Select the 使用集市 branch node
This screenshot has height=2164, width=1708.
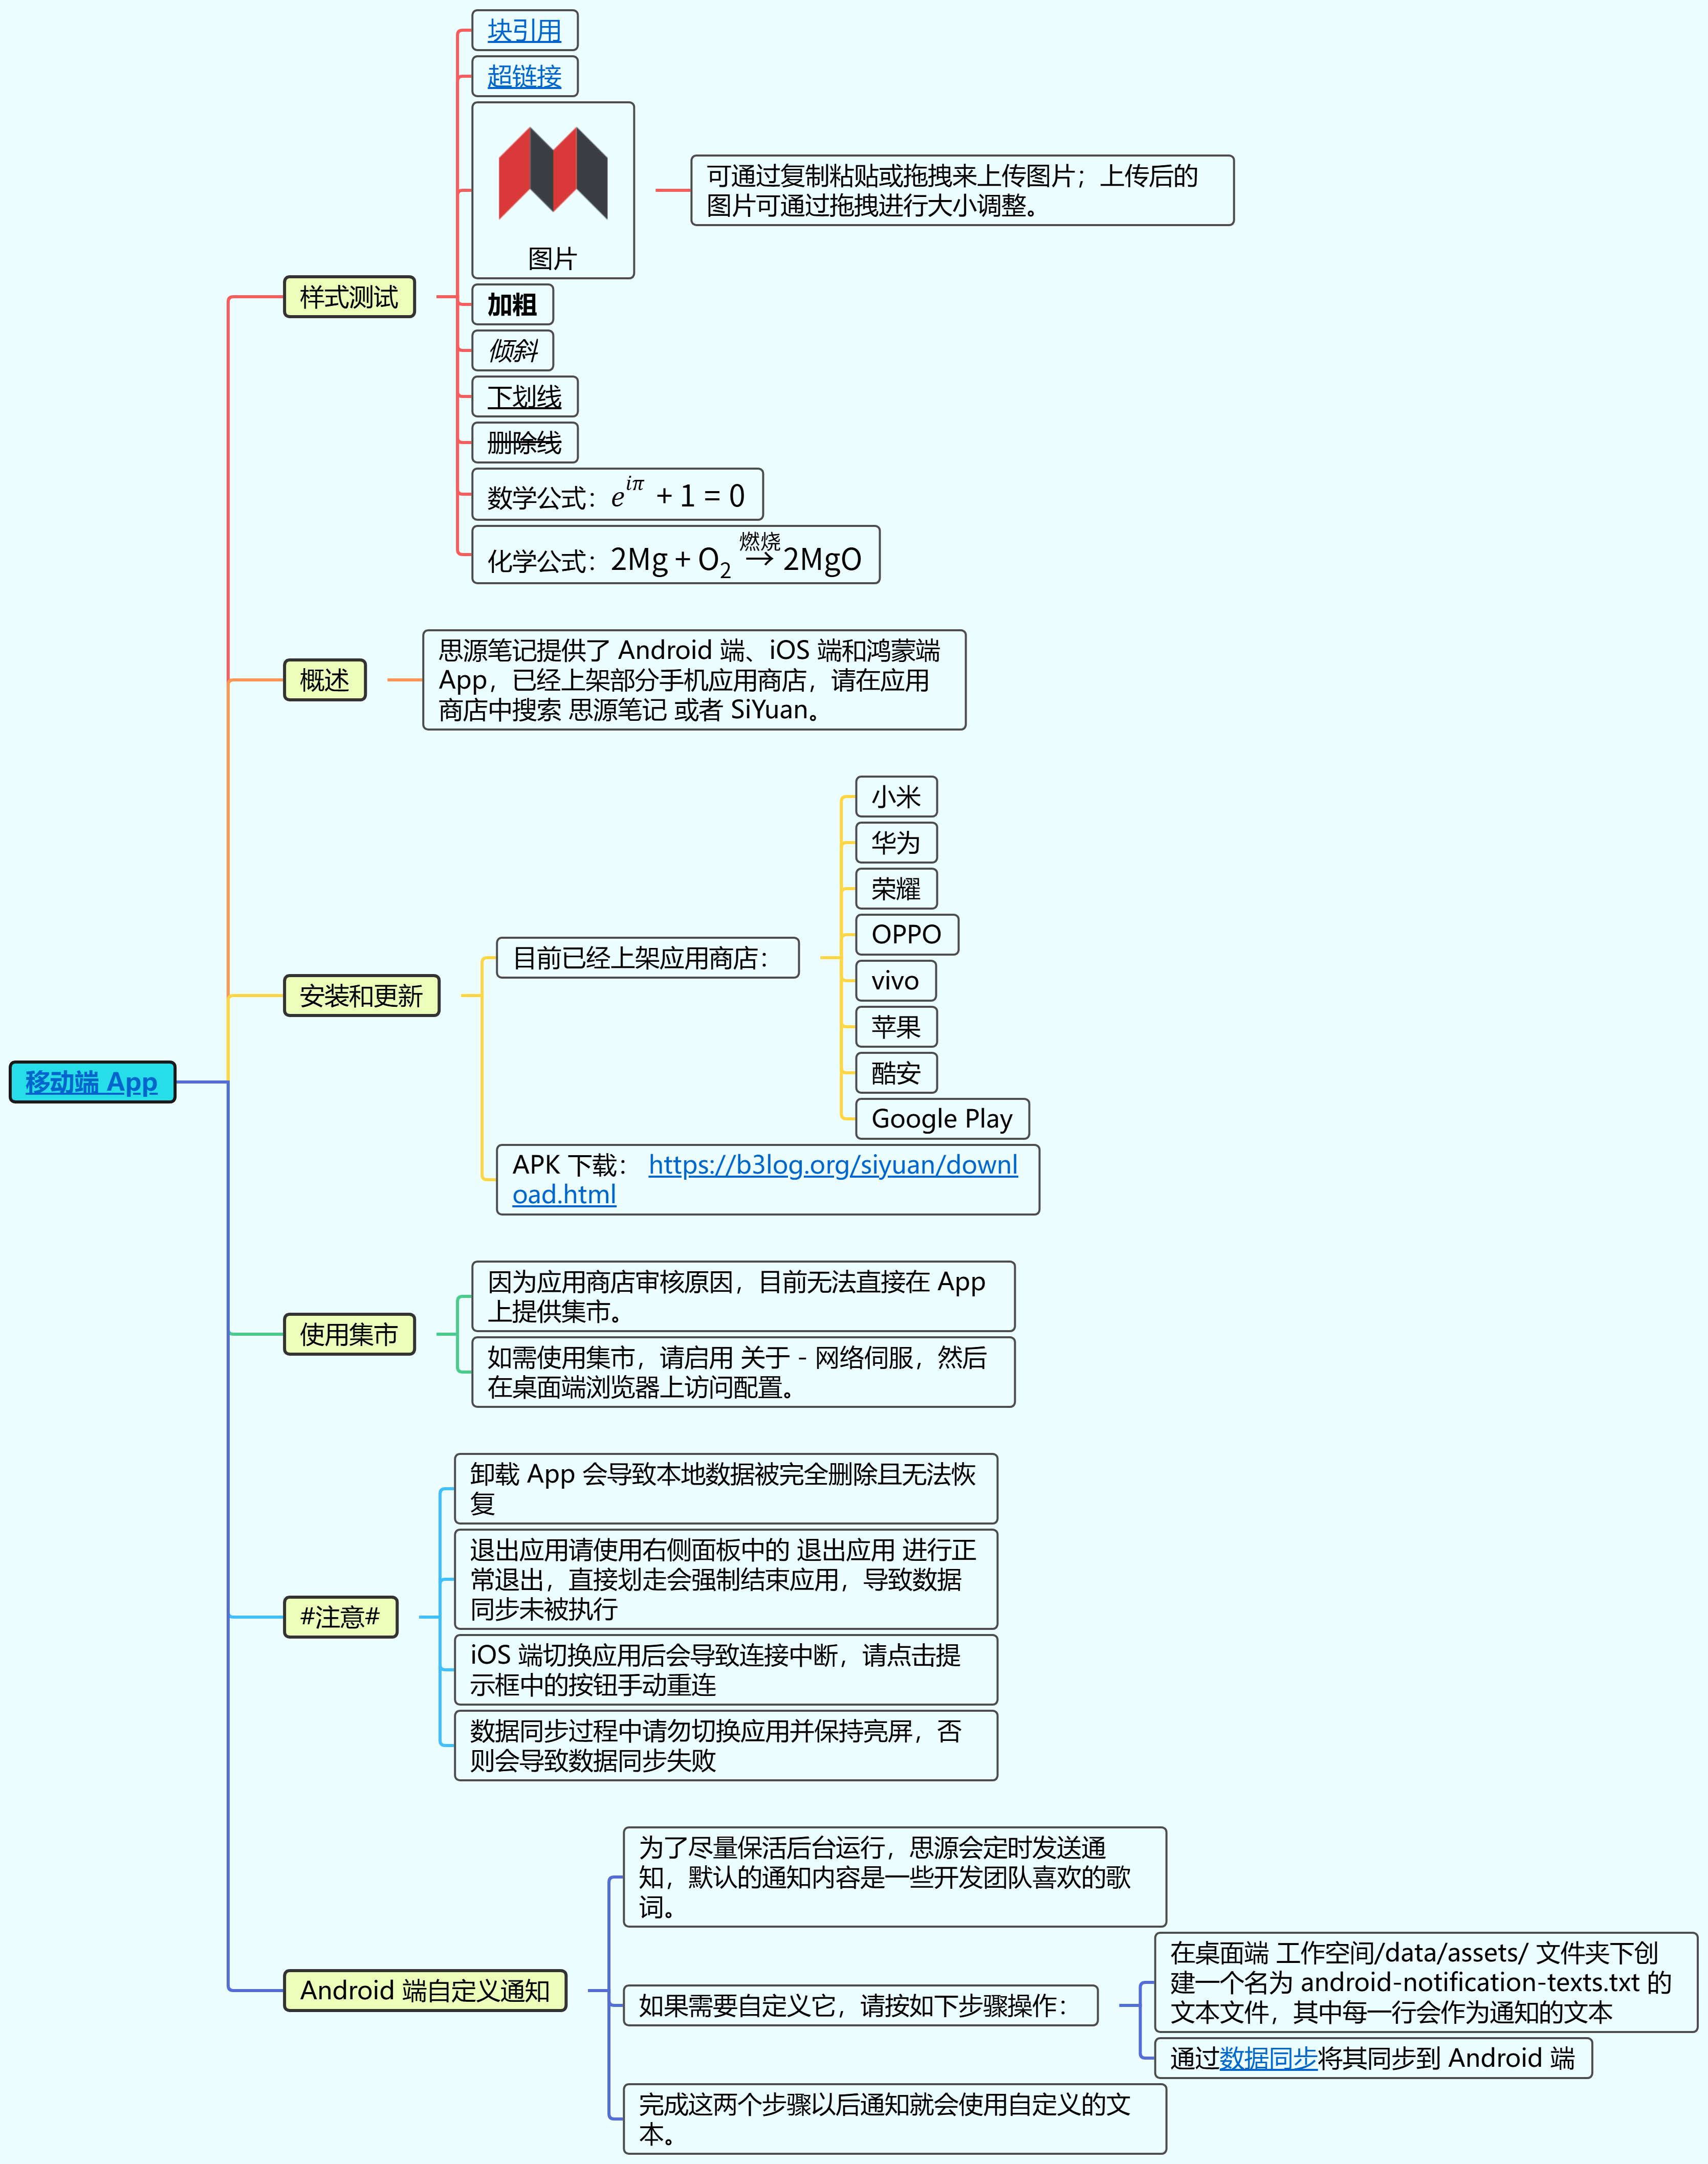349,1334
